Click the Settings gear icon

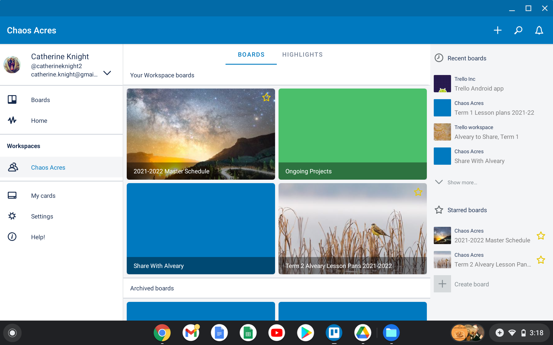pos(12,216)
